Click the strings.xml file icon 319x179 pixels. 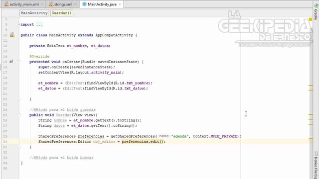point(51,4)
